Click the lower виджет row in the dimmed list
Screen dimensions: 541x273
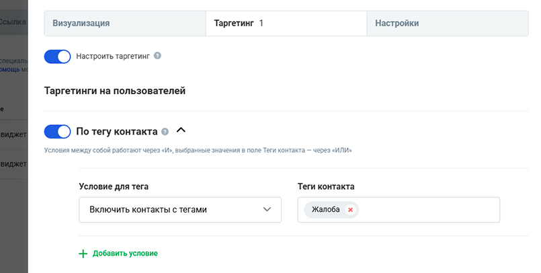click(x=13, y=163)
